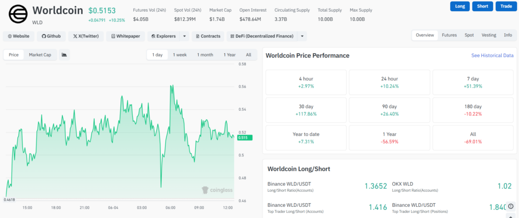Visit the X(Twitter) page
This screenshot has width=519, height=218.
[86, 36]
